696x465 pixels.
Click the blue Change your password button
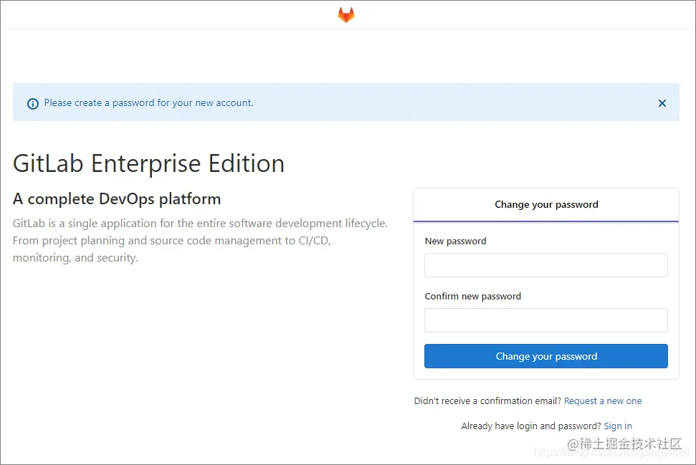point(545,356)
